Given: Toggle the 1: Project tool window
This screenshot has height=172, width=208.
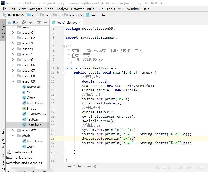Looking at the screenshot, I should [3, 30].
